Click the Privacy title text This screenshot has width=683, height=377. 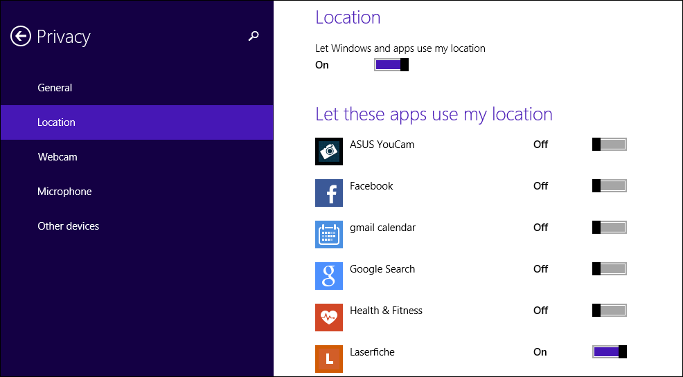pyautogui.click(x=64, y=37)
